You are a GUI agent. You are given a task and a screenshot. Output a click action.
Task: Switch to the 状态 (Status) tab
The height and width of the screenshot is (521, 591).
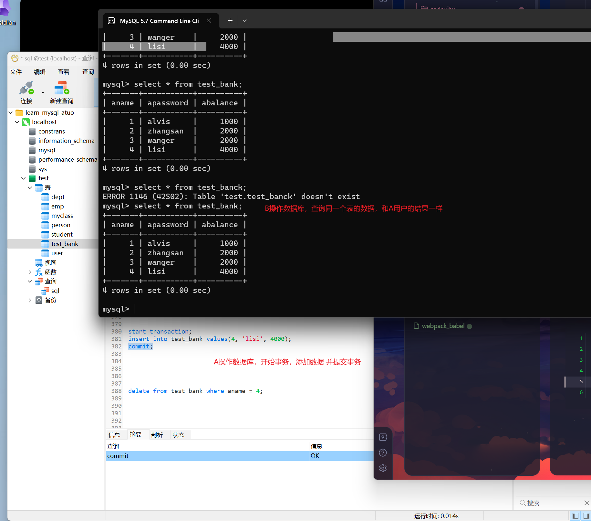click(x=178, y=435)
